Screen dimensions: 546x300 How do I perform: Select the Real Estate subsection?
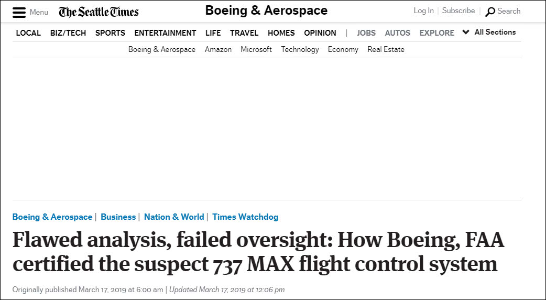[x=386, y=49]
